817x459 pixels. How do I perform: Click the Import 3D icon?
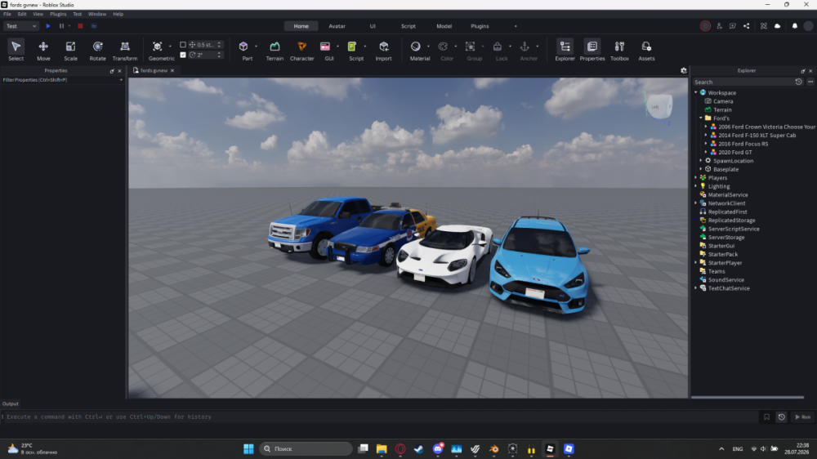tap(383, 47)
